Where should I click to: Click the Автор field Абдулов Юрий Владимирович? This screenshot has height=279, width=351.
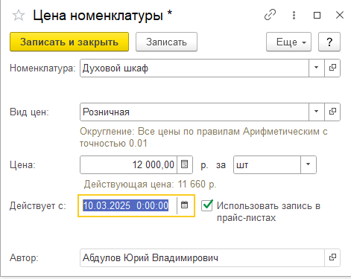click(202, 258)
